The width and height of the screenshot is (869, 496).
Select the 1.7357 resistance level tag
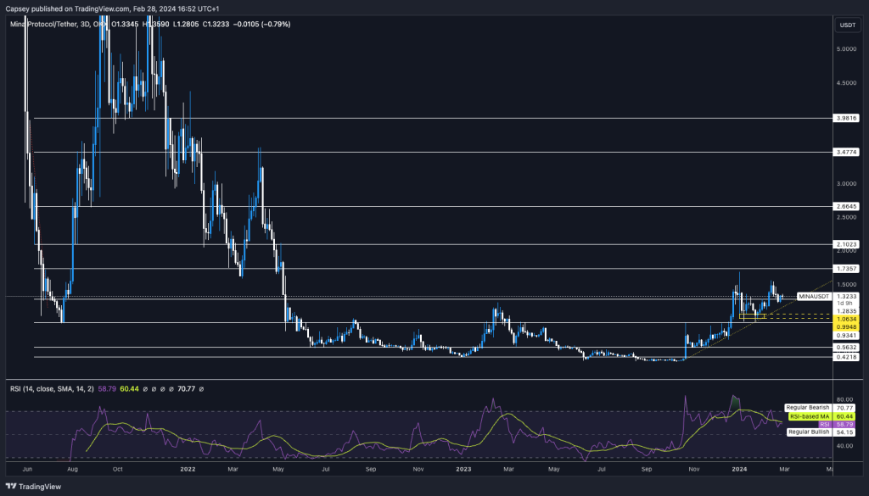pos(847,268)
